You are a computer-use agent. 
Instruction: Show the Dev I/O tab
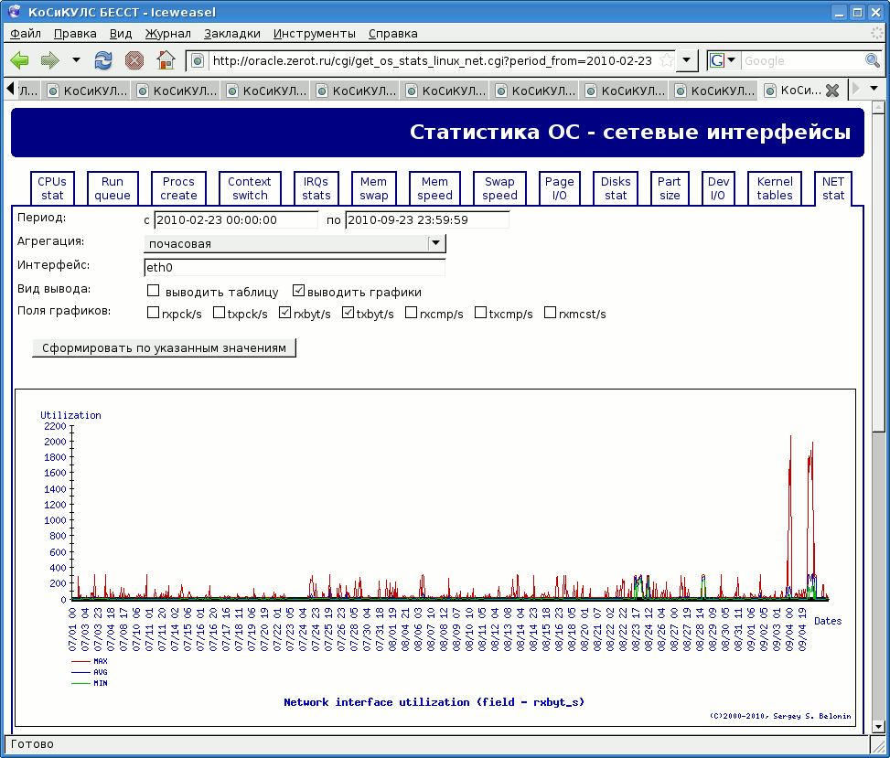tap(718, 188)
